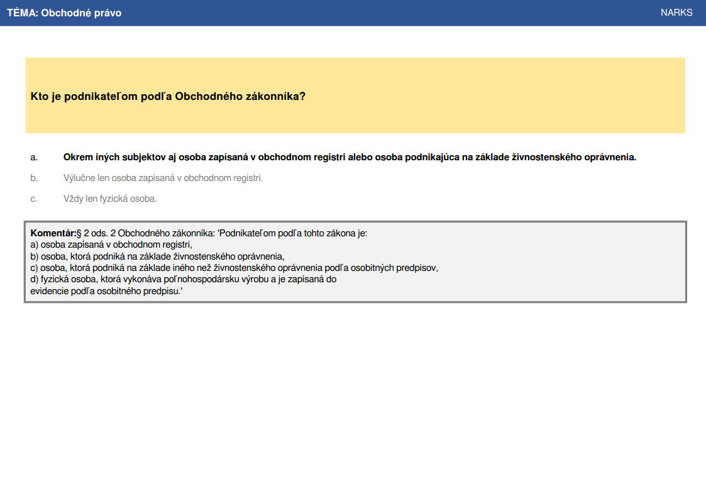Click '§ 2 ods. 2 Obchodného zákonníka' citation text

(146, 233)
